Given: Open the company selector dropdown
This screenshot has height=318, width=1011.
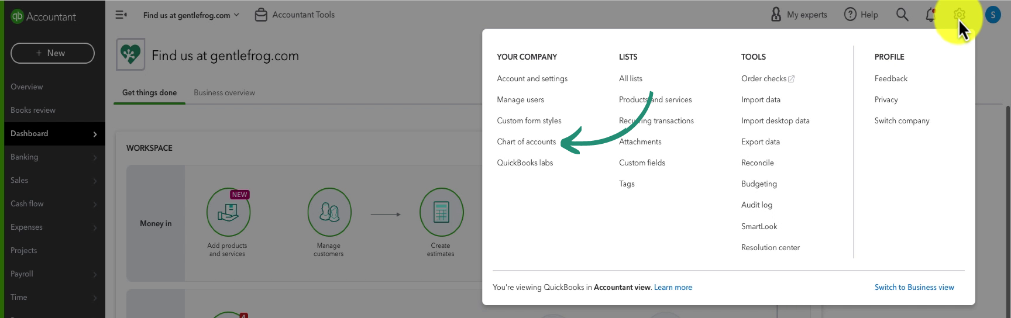Looking at the screenshot, I should 191,15.
